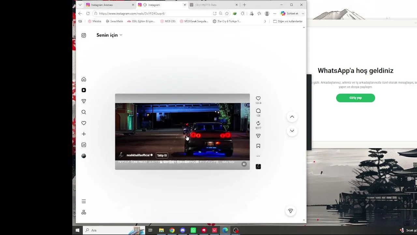Screen dimensions: 417x235
Task: Save the reel with the bookmark icon
Action: pos(258,146)
